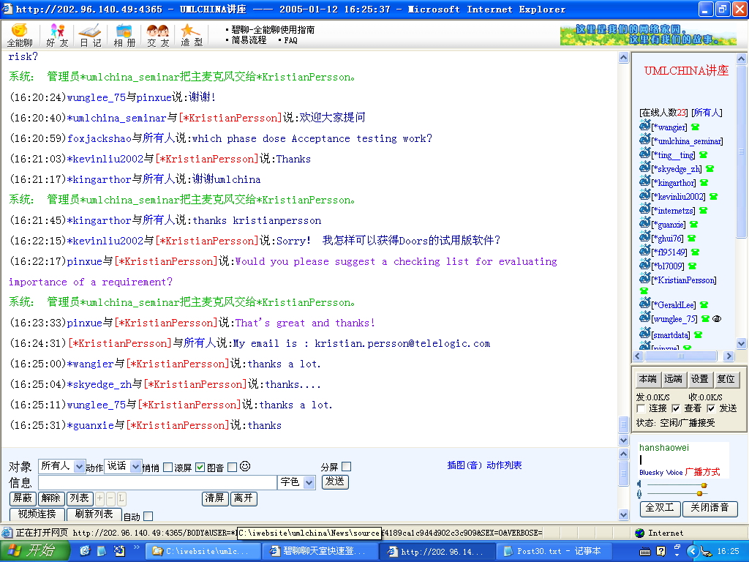
Task: Open the 插图(音) 动作列表 link
Action: (x=484, y=465)
